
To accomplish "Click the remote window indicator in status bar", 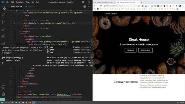I will pos(2,100).
